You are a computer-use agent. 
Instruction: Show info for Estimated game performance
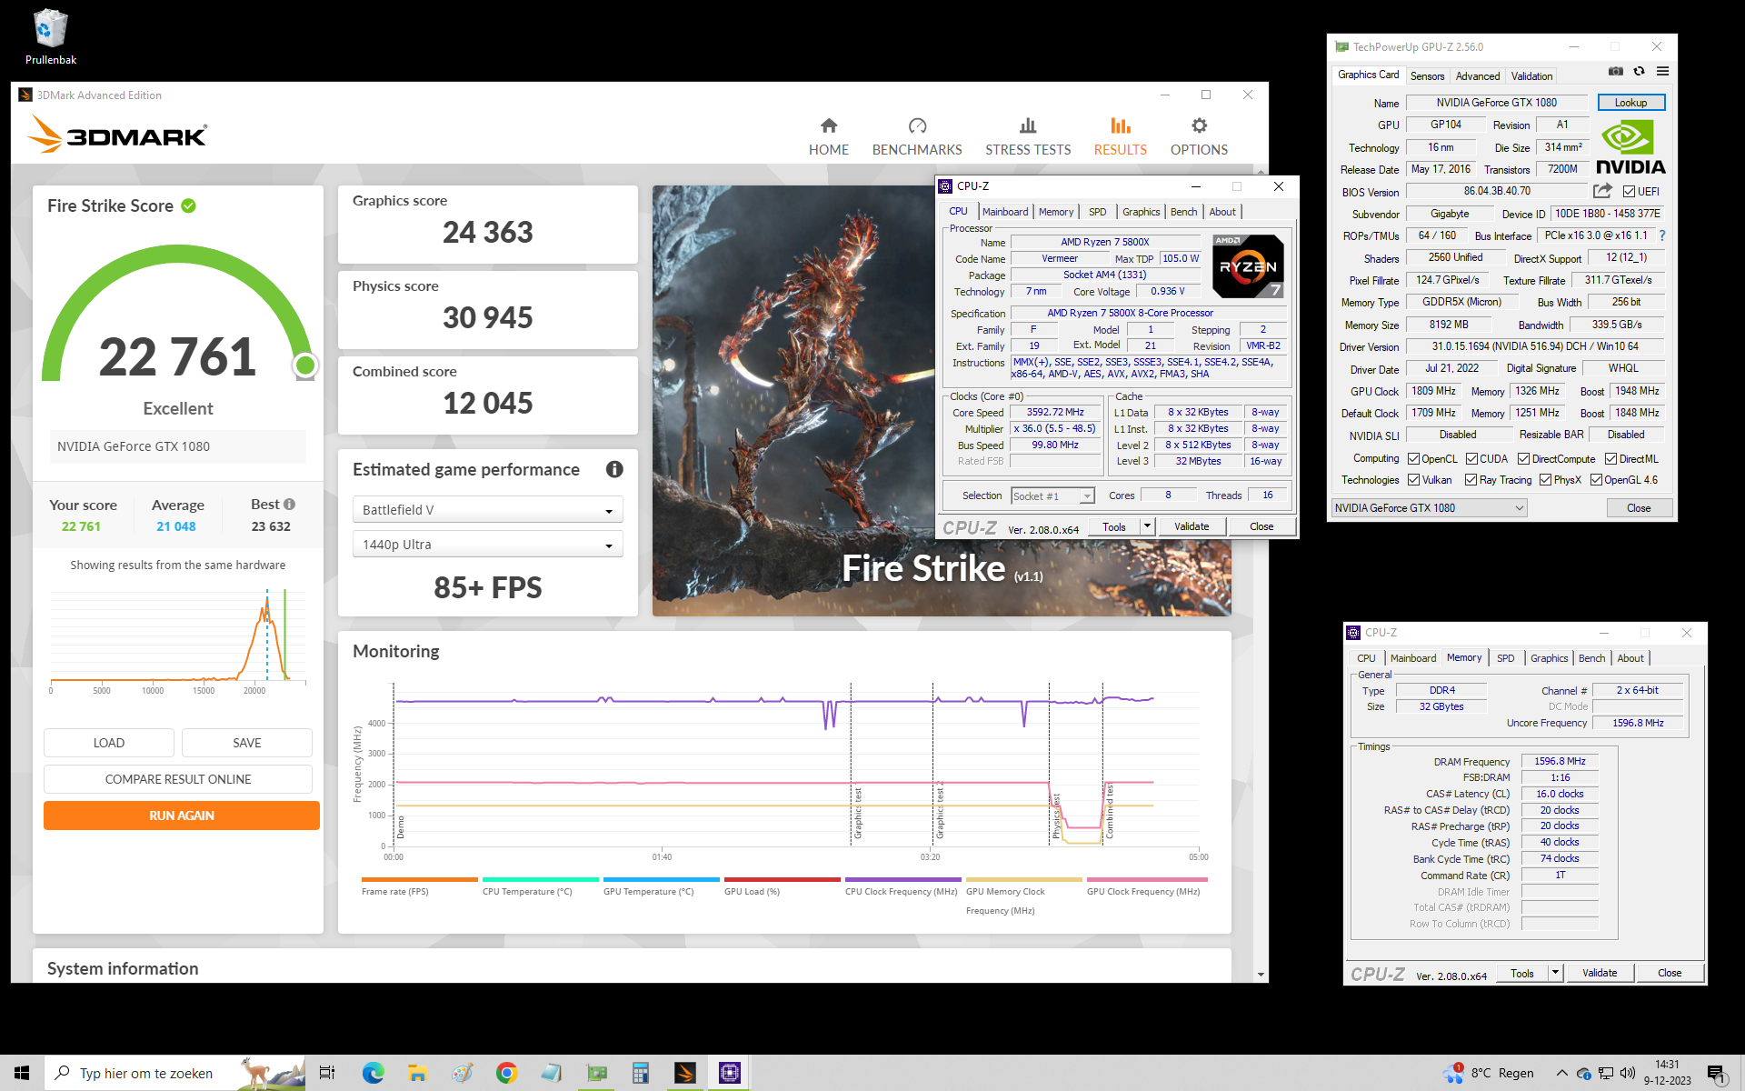(614, 469)
